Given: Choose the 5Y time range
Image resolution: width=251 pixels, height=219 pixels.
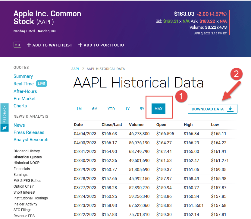Looking at the screenshot, I should [x=142, y=109].
